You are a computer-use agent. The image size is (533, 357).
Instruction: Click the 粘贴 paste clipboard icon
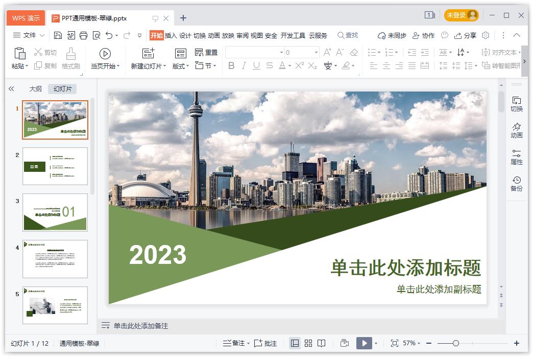click(20, 53)
